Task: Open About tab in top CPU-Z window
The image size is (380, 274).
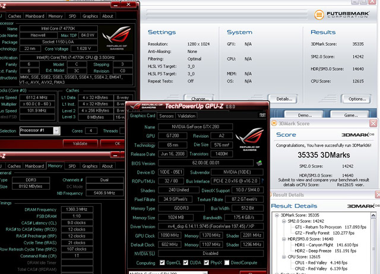Action: point(107,16)
